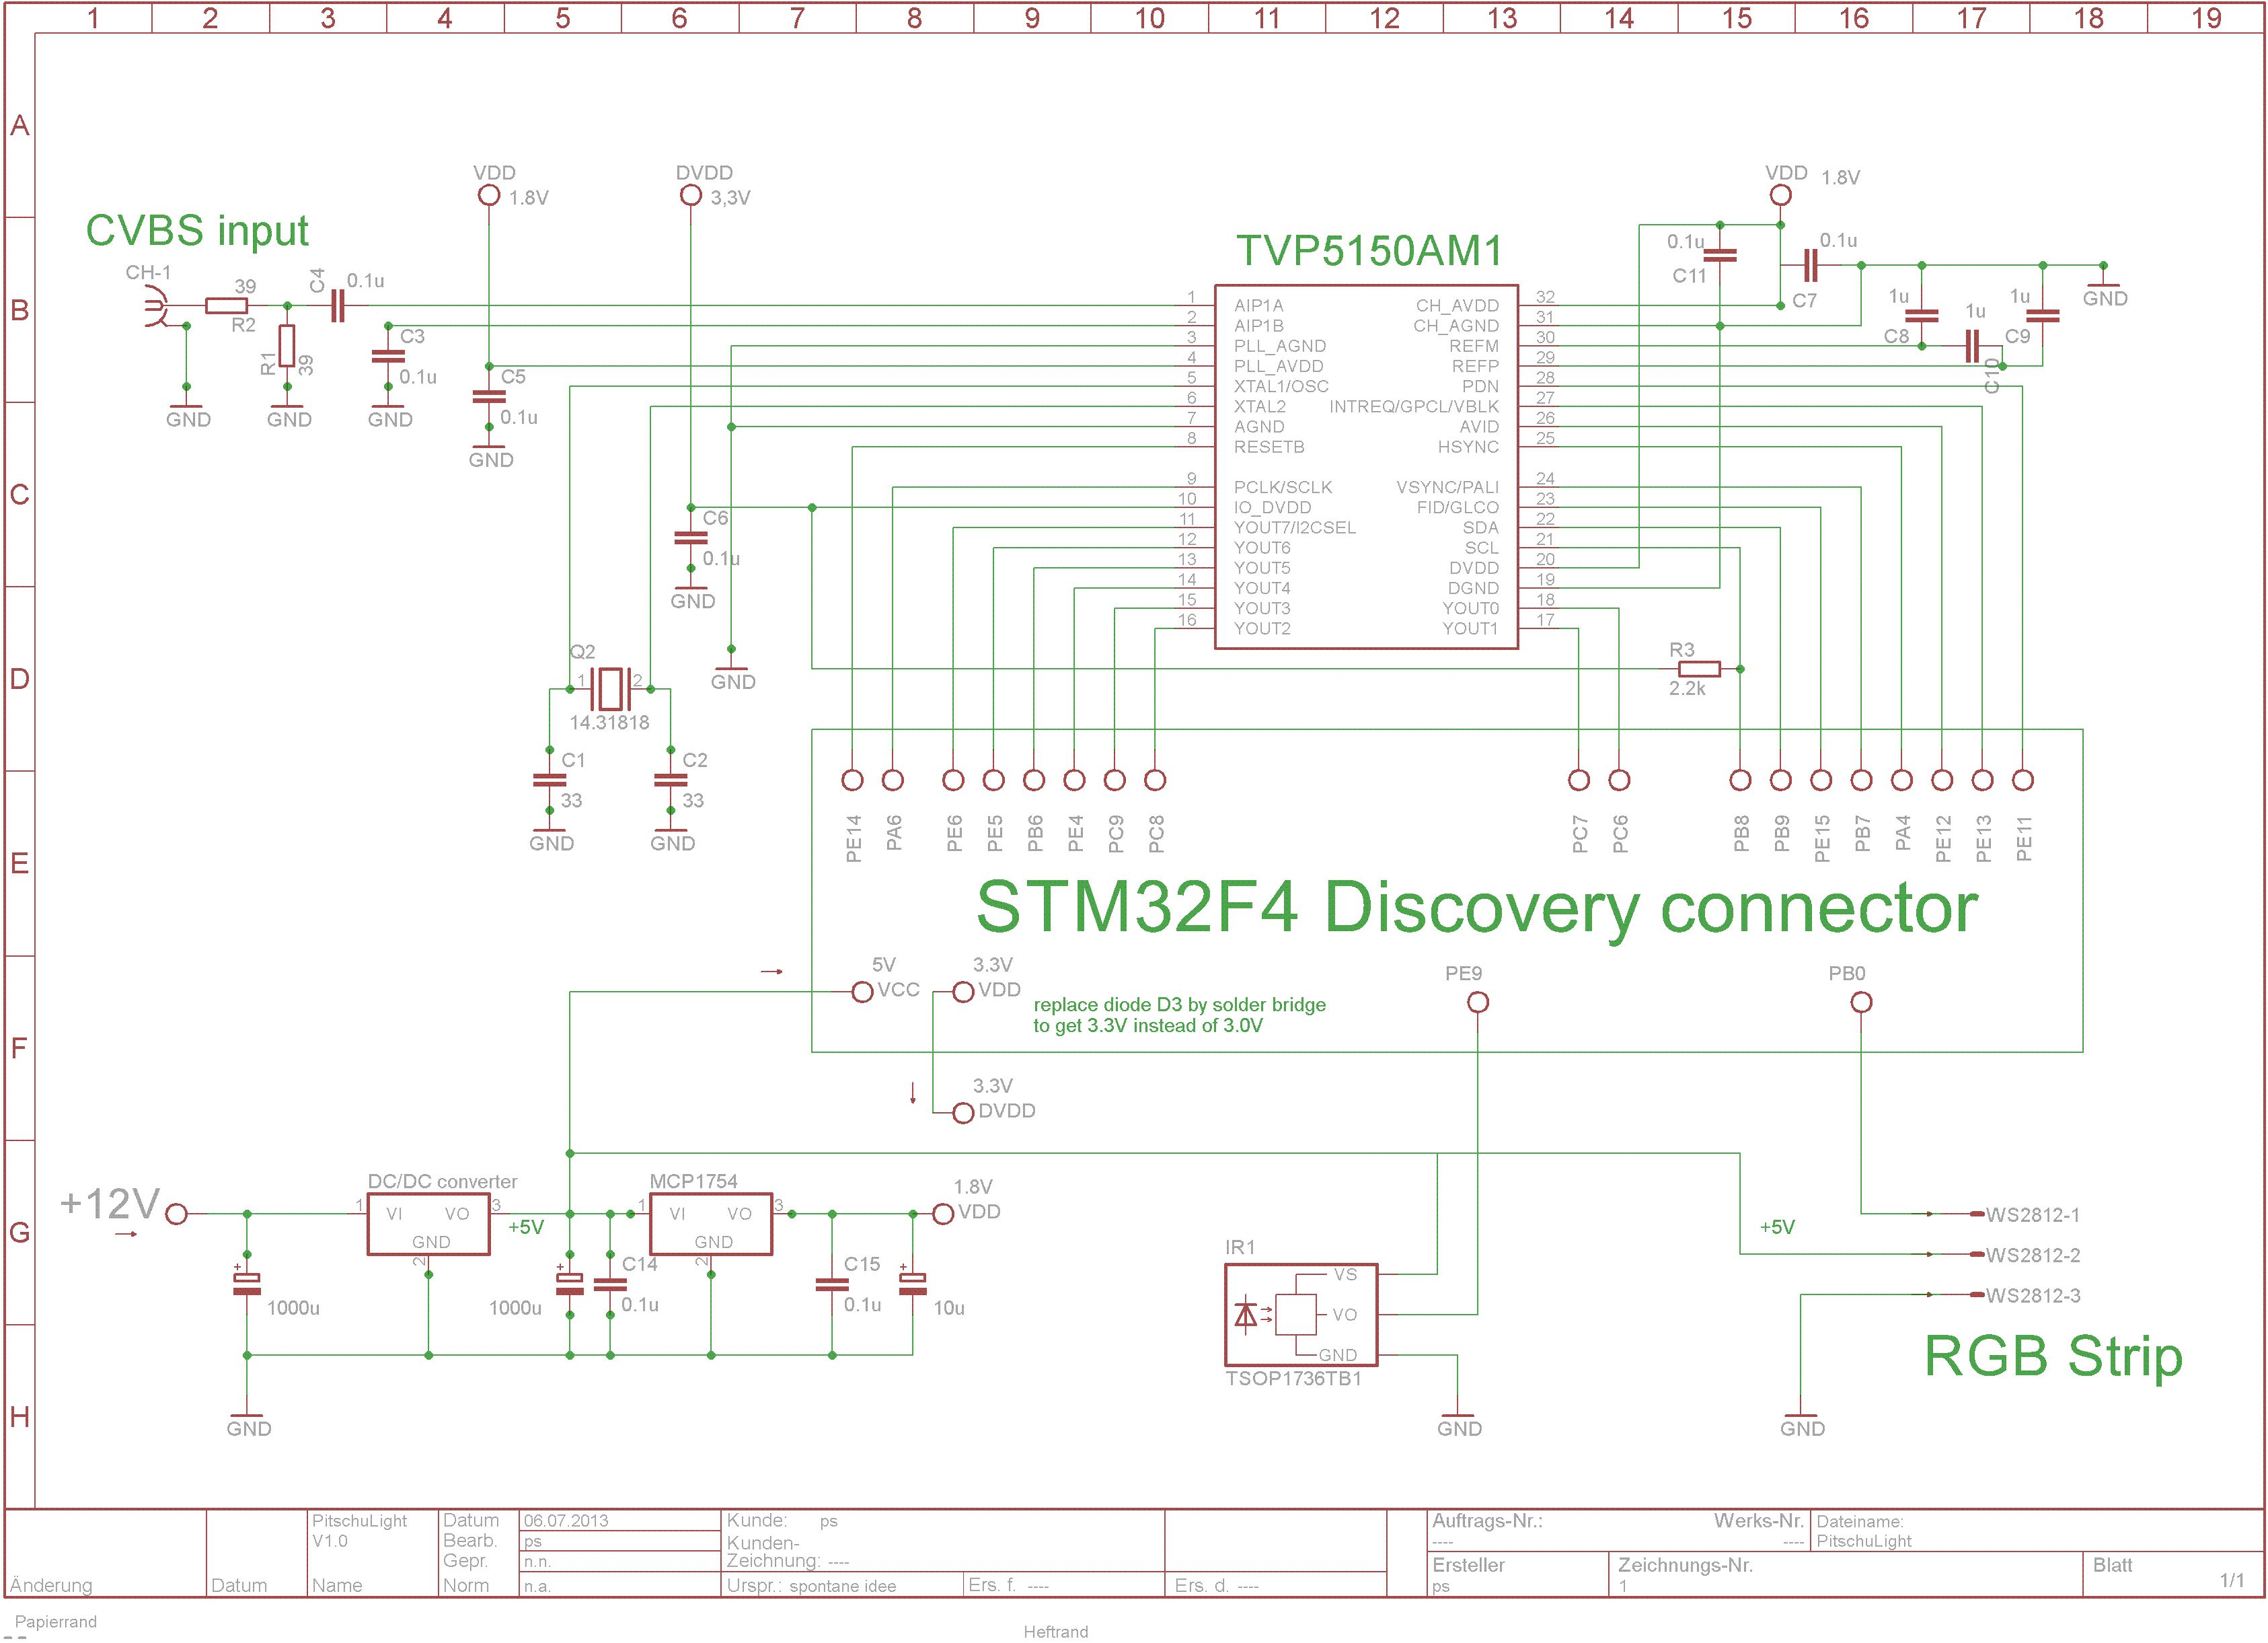Image resolution: width=2268 pixels, height=1643 pixels.
Task: Click the WS2812-1 connector pin
Action: (1976, 1214)
